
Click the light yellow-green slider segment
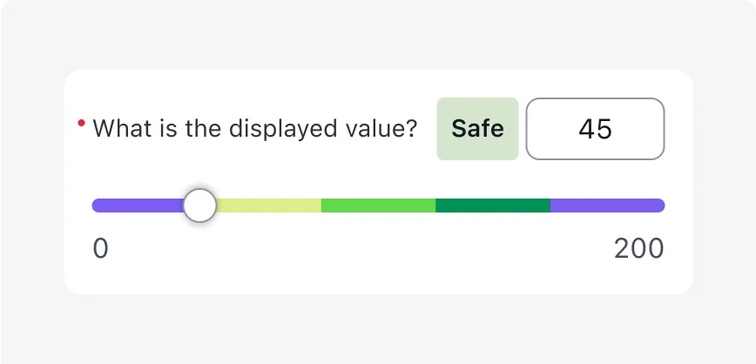[269, 206]
